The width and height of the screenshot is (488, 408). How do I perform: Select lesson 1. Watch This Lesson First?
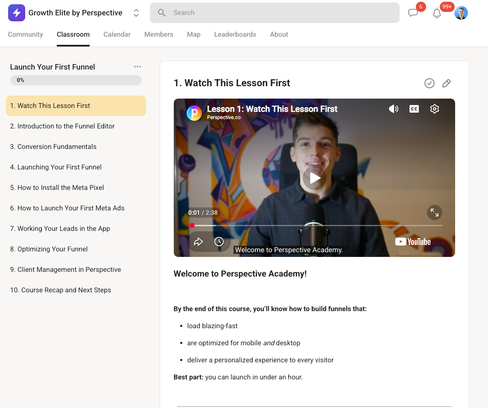(x=76, y=106)
